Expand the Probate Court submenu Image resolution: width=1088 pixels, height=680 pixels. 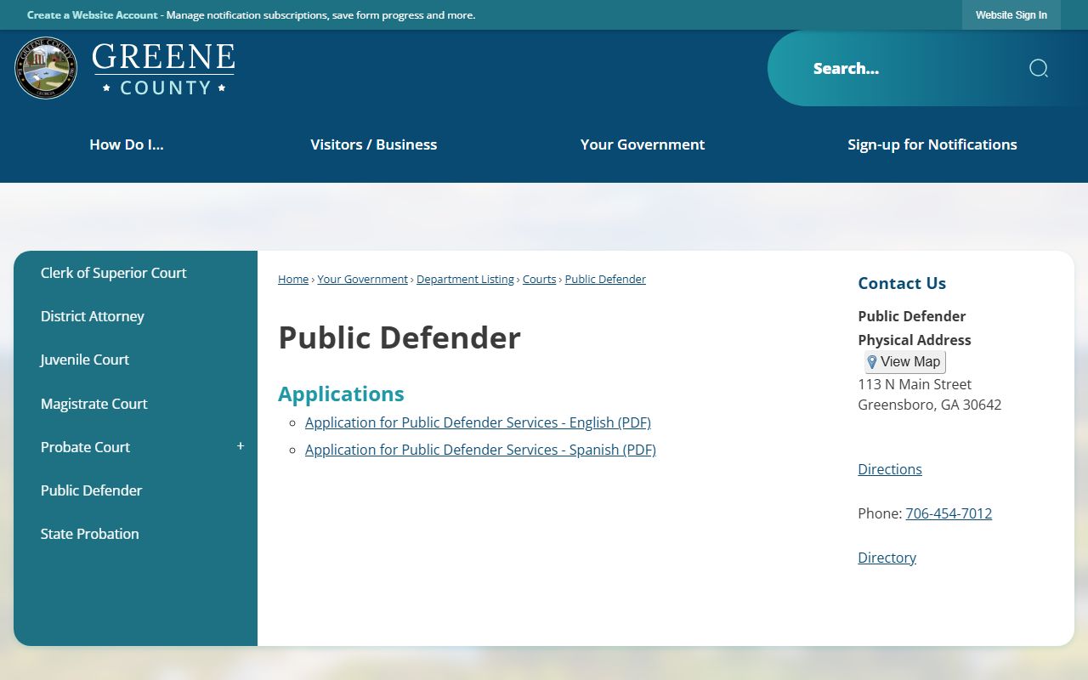point(241,446)
